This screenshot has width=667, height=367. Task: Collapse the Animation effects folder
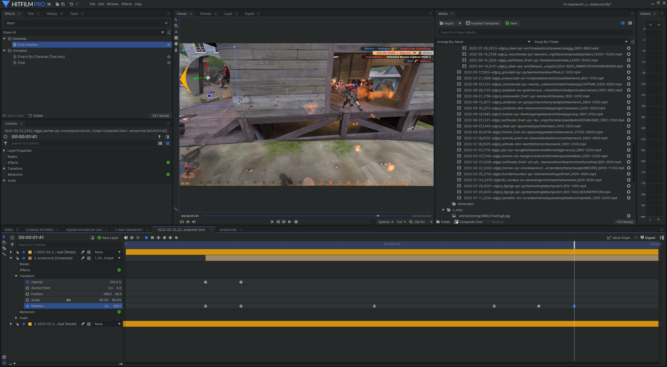[x=4, y=50]
